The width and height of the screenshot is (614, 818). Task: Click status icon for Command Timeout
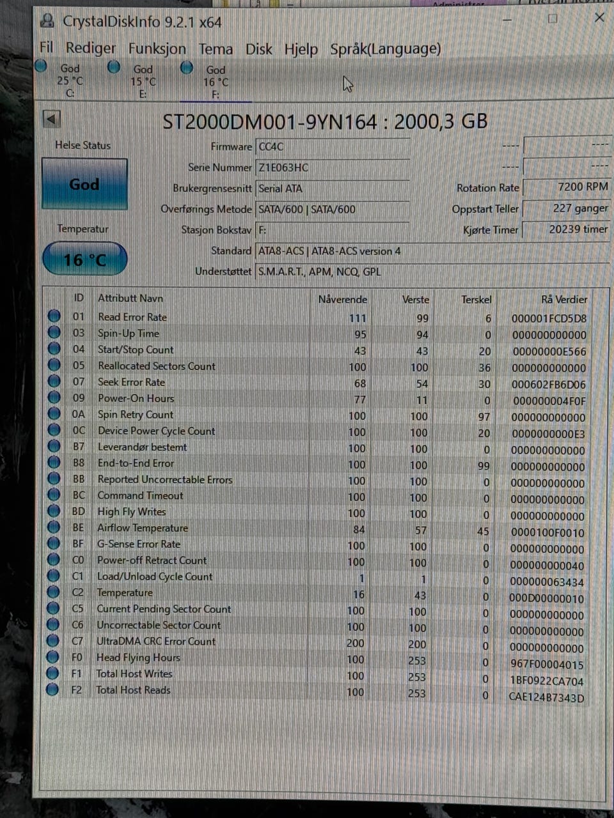pos(54,495)
